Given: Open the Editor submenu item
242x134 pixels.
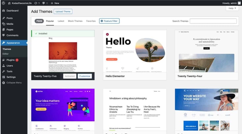Looking at the screenshot, I should [x=6, y=54].
